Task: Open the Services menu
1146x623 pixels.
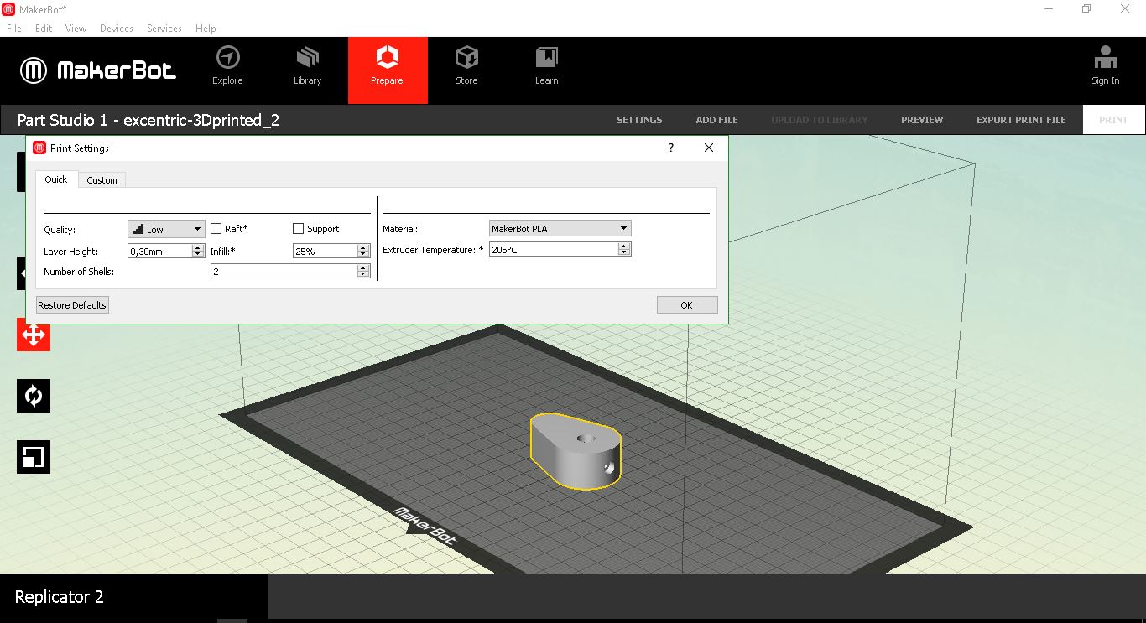Action: point(164,28)
